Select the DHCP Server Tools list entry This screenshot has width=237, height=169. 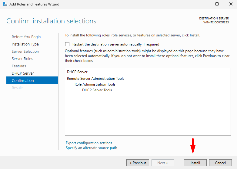click(97, 90)
